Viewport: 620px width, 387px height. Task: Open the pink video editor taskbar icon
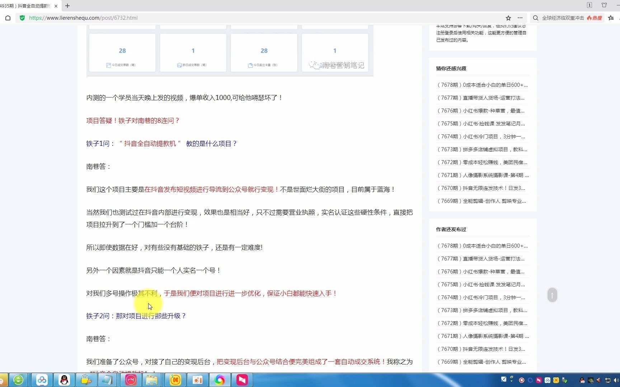coord(242,380)
